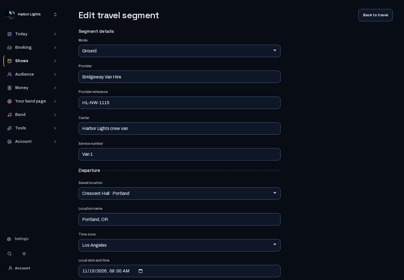The image size is (404, 280).
Task: Click the Audience people icon
Action: tap(10, 74)
